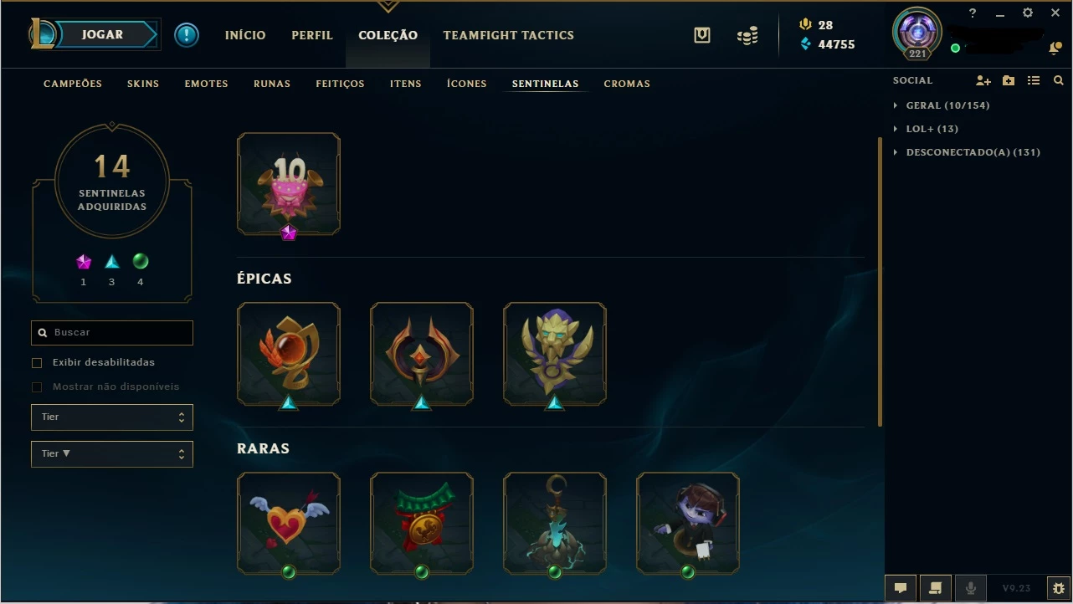Open the Store coins icon
The image size is (1073, 604).
(747, 35)
